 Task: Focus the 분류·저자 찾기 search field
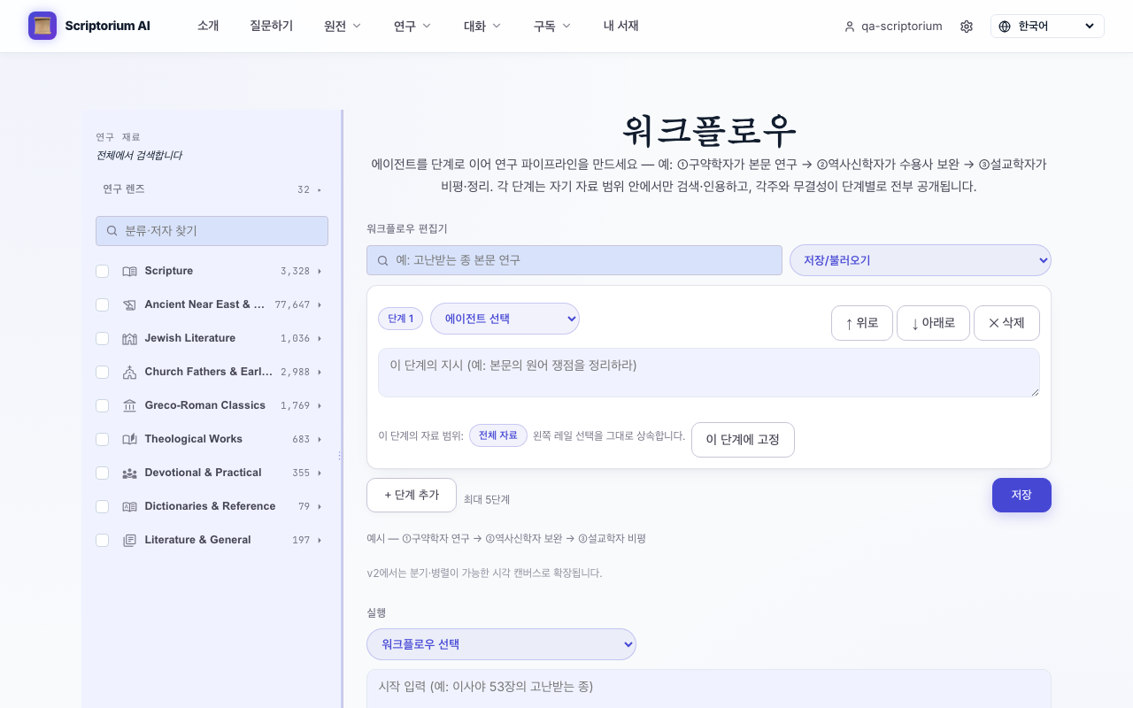click(212, 231)
